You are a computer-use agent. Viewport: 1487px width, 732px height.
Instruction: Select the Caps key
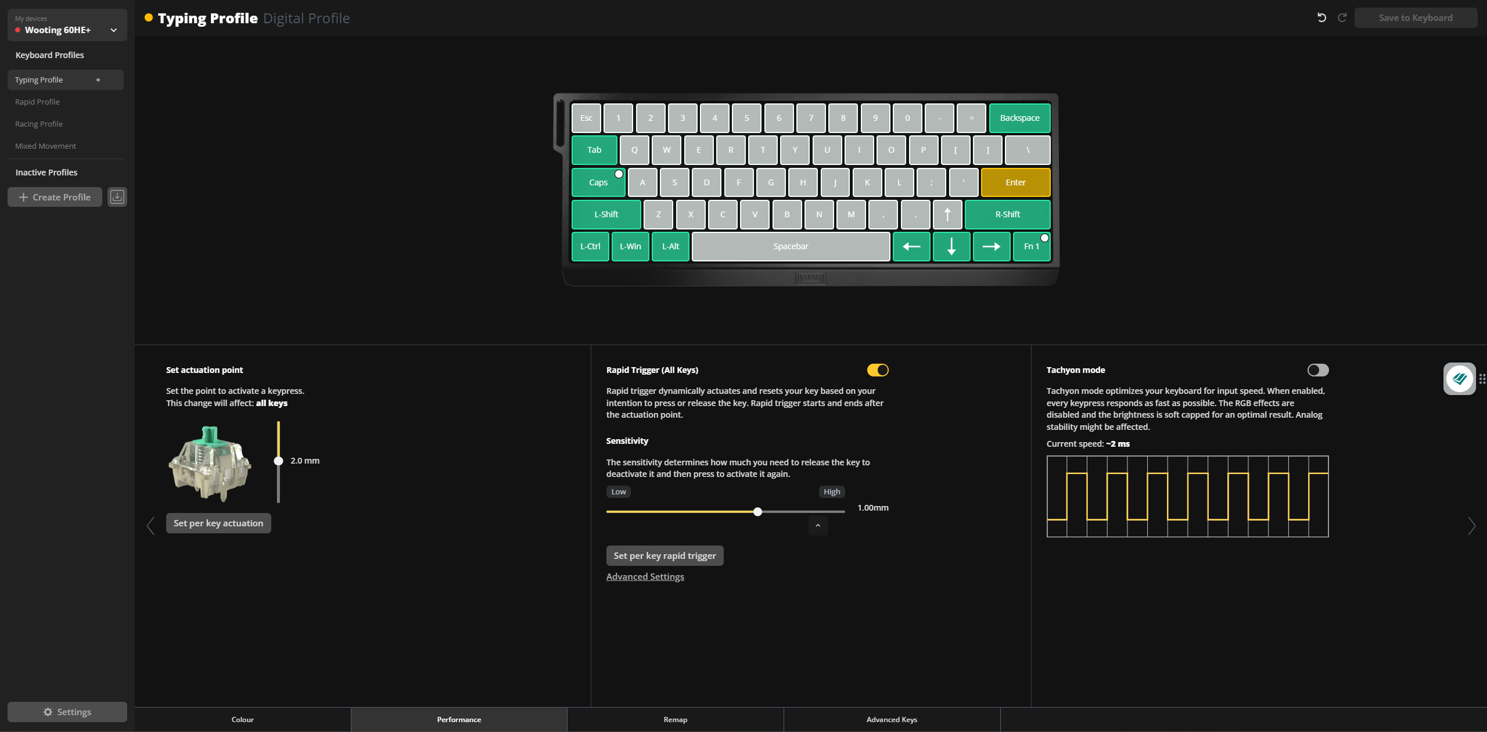pos(598,182)
